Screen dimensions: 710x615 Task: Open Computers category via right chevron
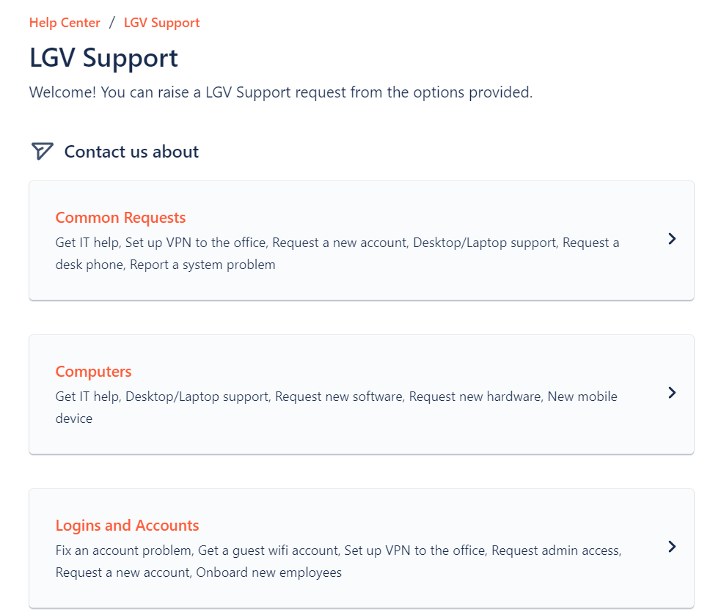[x=672, y=393]
